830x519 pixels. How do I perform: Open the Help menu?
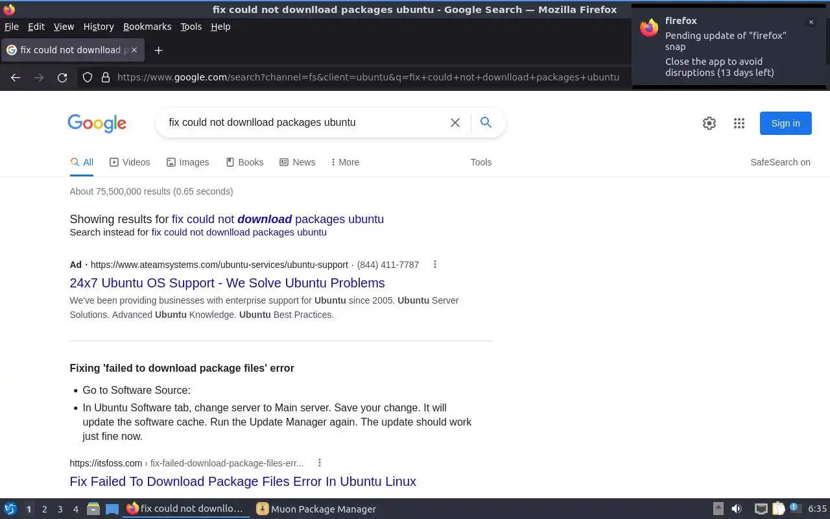click(x=220, y=27)
